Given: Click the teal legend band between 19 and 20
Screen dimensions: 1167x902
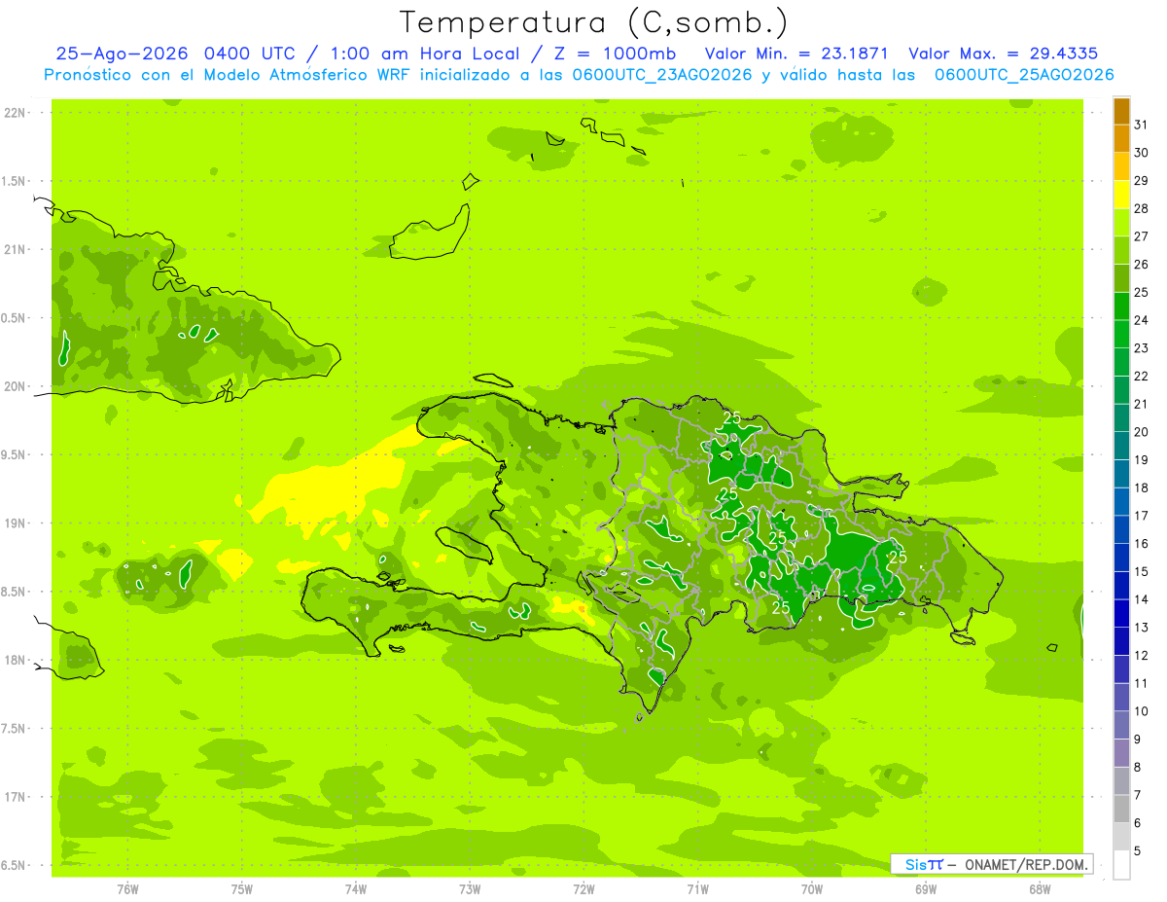Looking at the screenshot, I should click(1121, 446).
